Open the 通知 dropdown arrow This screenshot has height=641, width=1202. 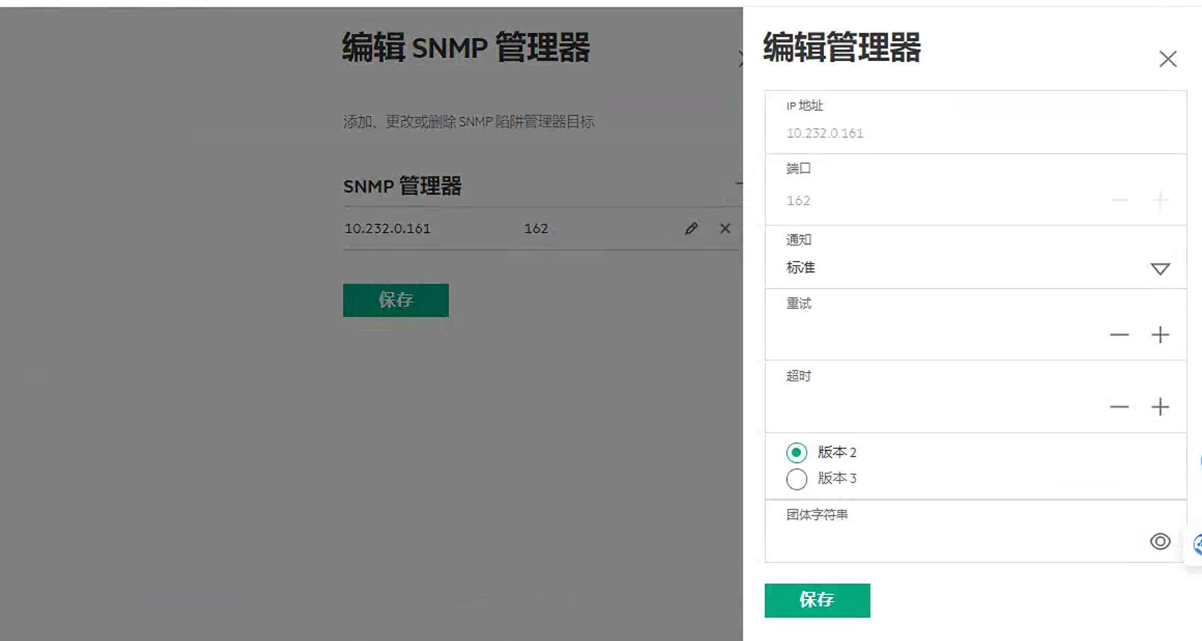coord(1160,269)
